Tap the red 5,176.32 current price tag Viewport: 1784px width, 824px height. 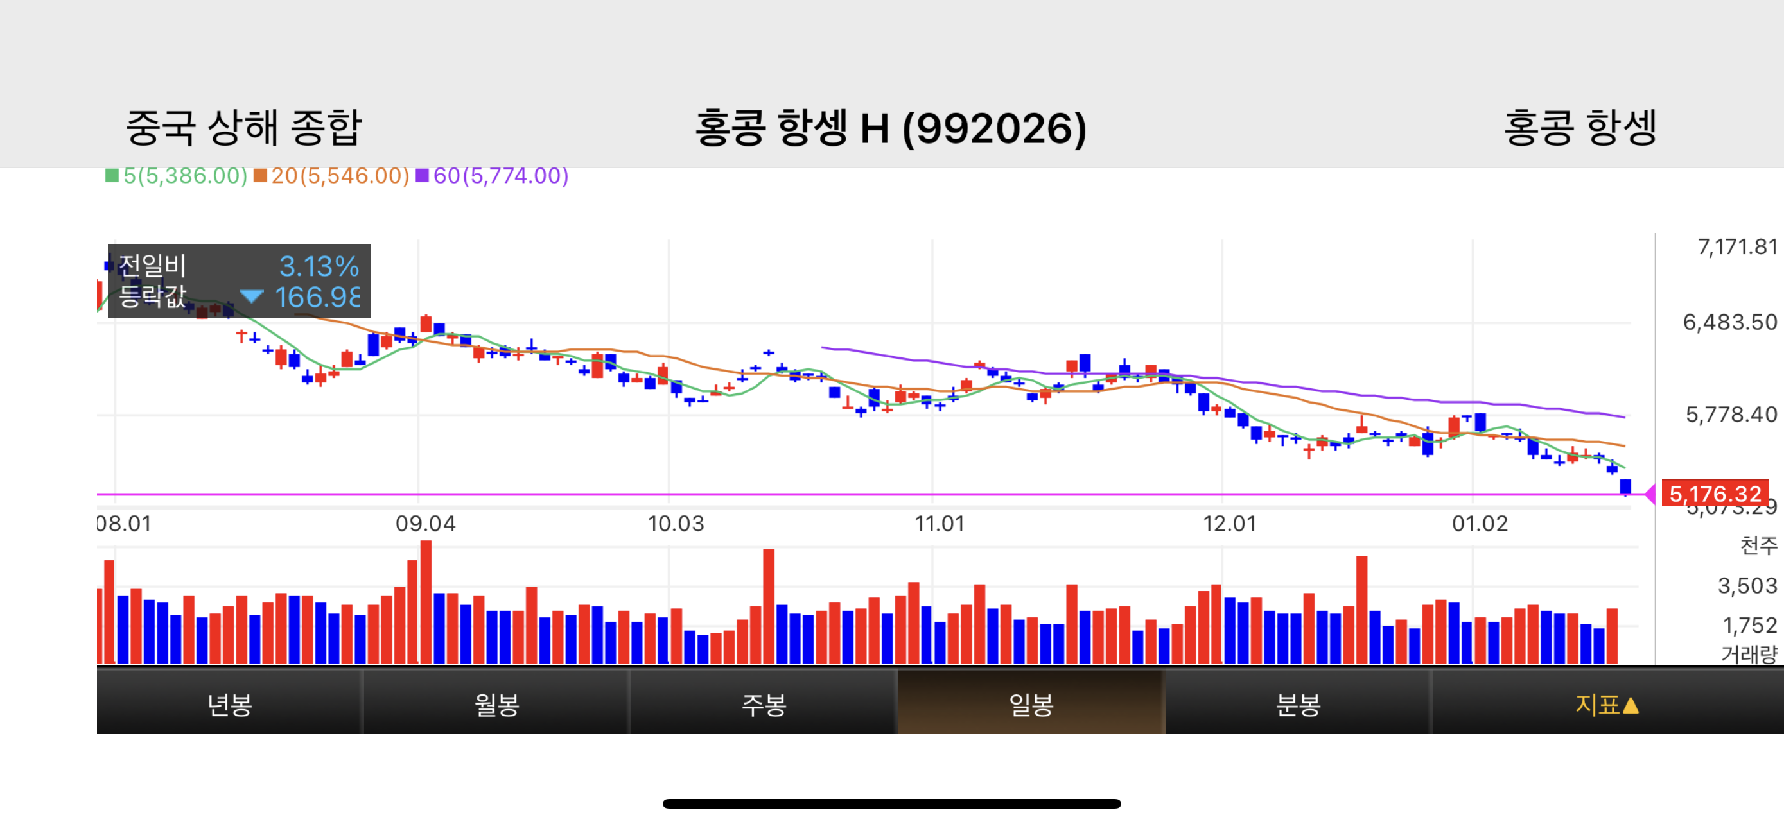1714,494
